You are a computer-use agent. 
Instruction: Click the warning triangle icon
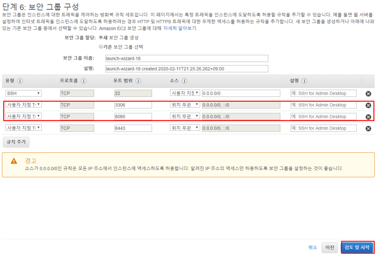tap(14, 161)
